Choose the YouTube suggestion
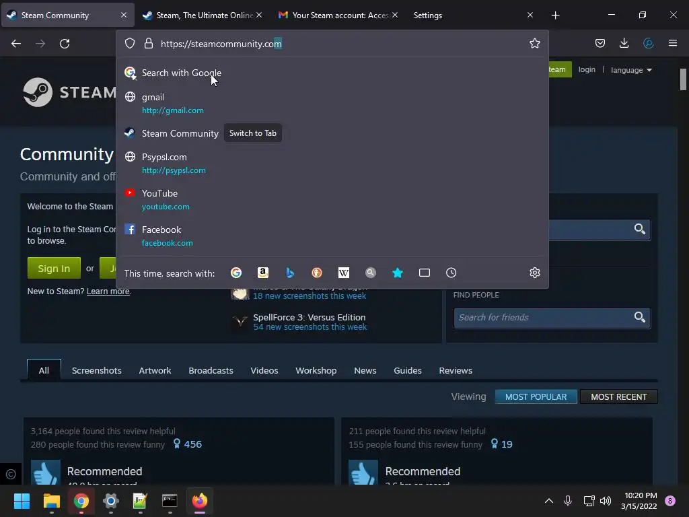 pyautogui.click(x=332, y=199)
